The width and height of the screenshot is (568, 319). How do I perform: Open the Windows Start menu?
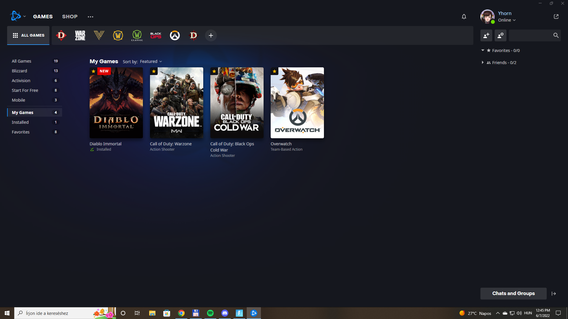(7, 313)
